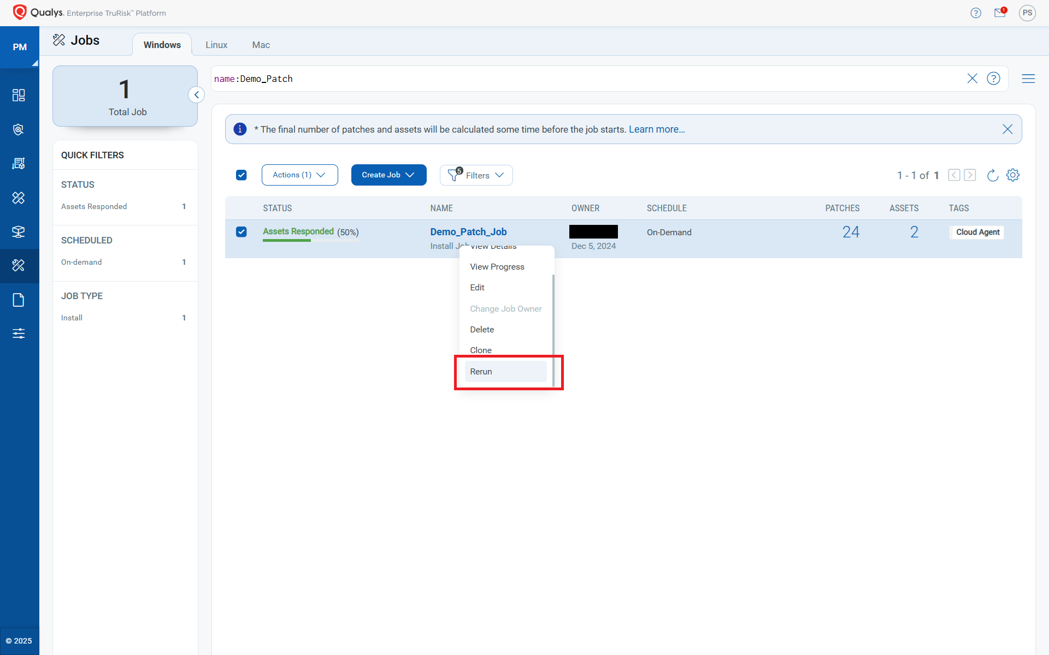Click the blue info icon in banner

click(x=240, y=129)
